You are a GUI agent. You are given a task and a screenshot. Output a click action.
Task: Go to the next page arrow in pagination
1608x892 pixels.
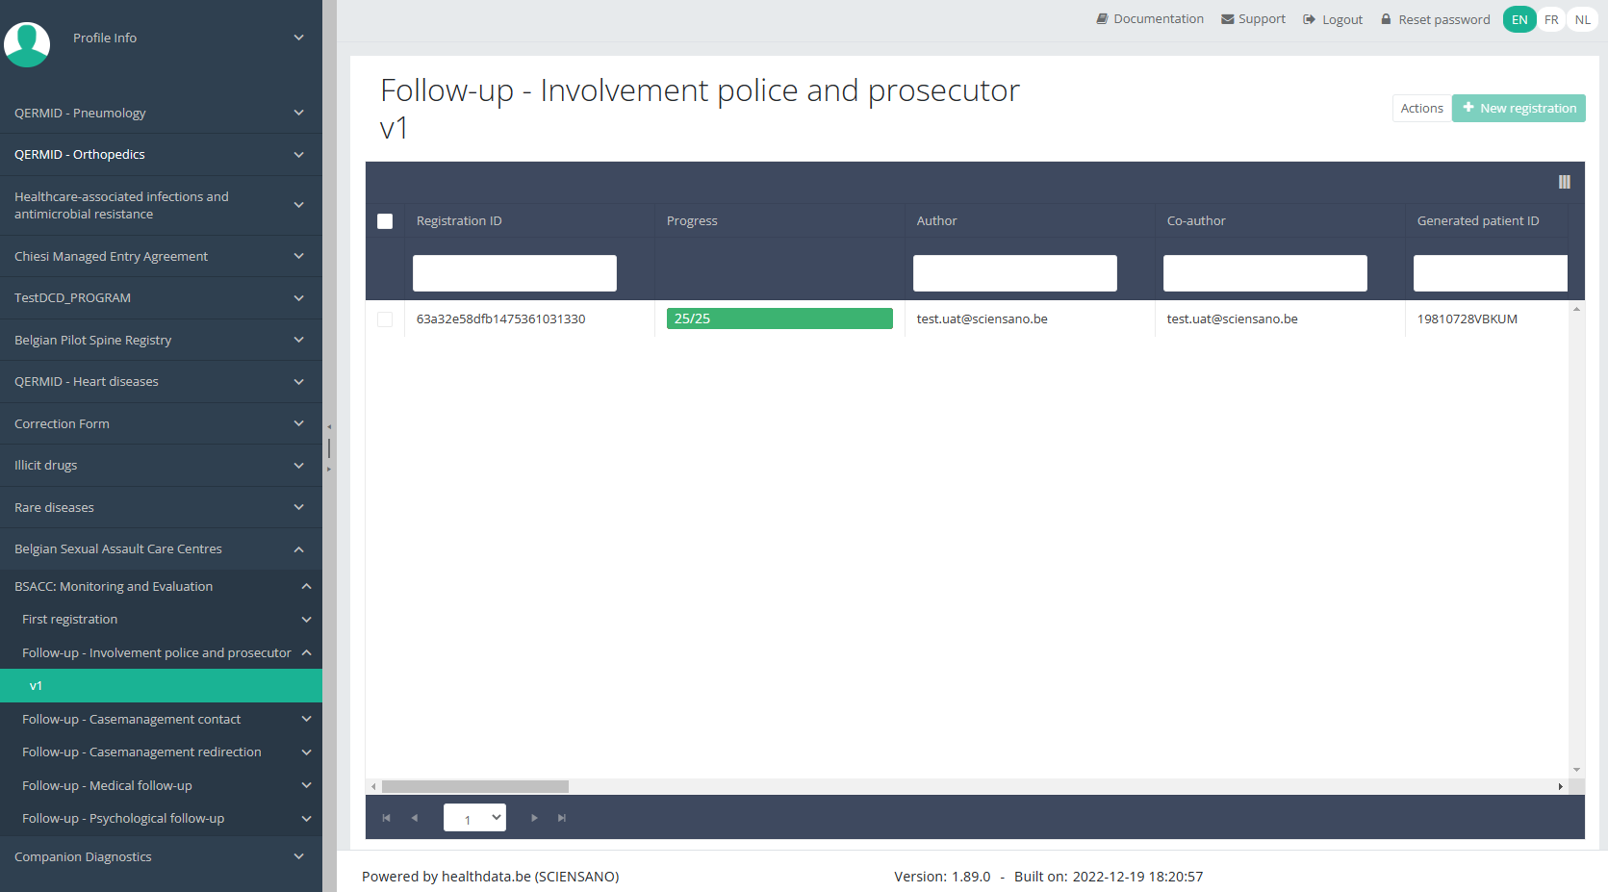[534, 818]
